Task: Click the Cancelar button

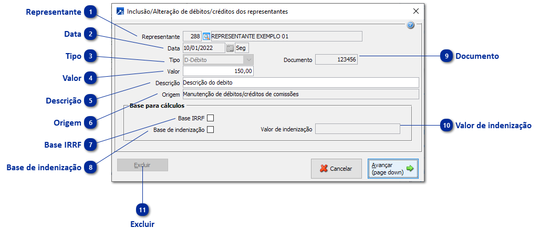Action: coord(337,169)
